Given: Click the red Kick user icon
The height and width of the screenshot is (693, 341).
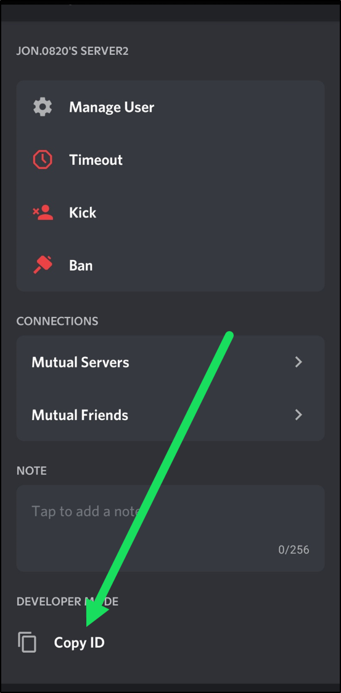Looking at the screenshot, I should [43, 212].
